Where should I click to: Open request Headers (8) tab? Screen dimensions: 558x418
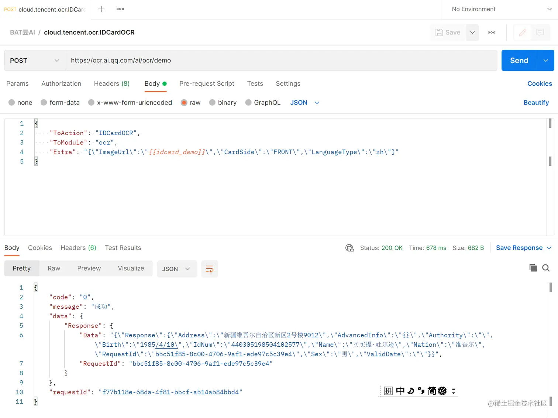[112, 83]
